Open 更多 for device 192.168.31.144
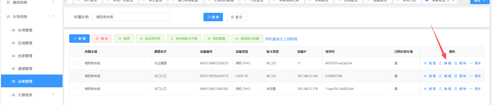 (x=475, y=76)
